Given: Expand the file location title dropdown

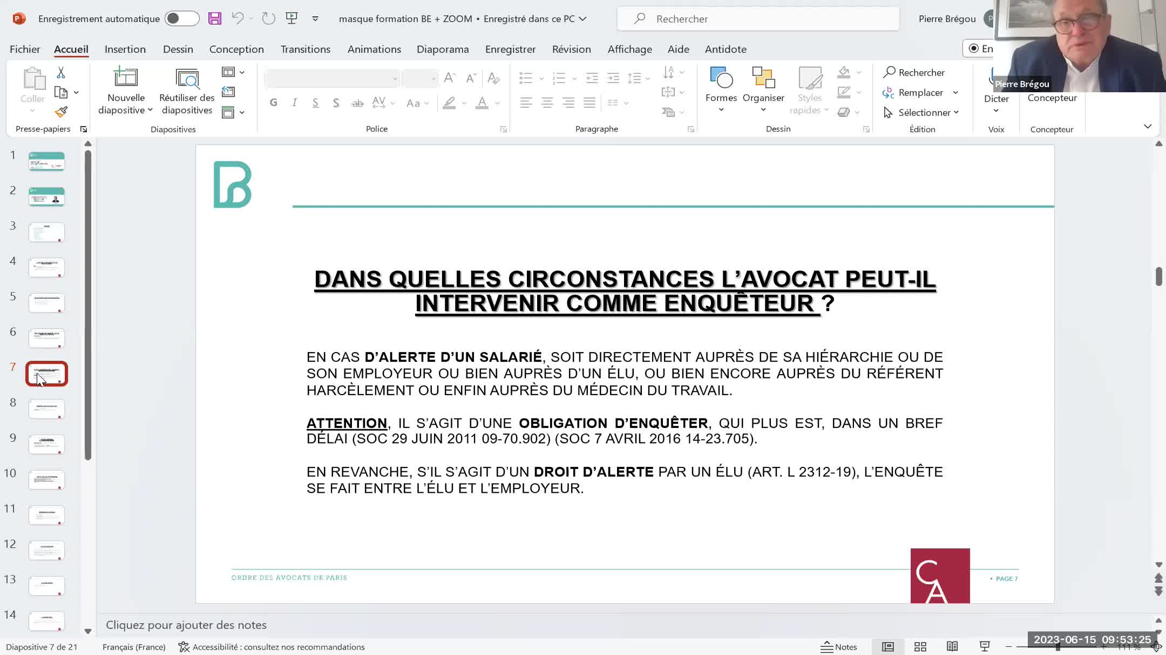Looking at the screenshot, I should (x=582, y=19).
